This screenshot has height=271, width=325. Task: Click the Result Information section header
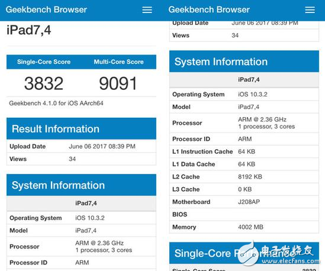81,128
